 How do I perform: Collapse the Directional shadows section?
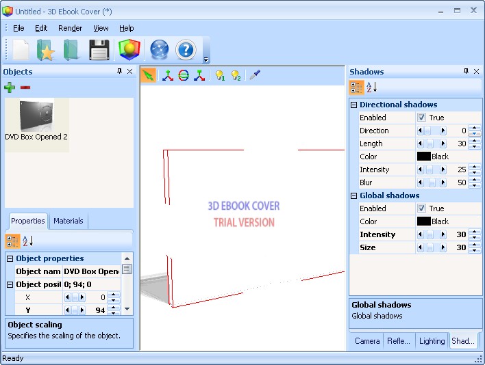pos(354,105)
